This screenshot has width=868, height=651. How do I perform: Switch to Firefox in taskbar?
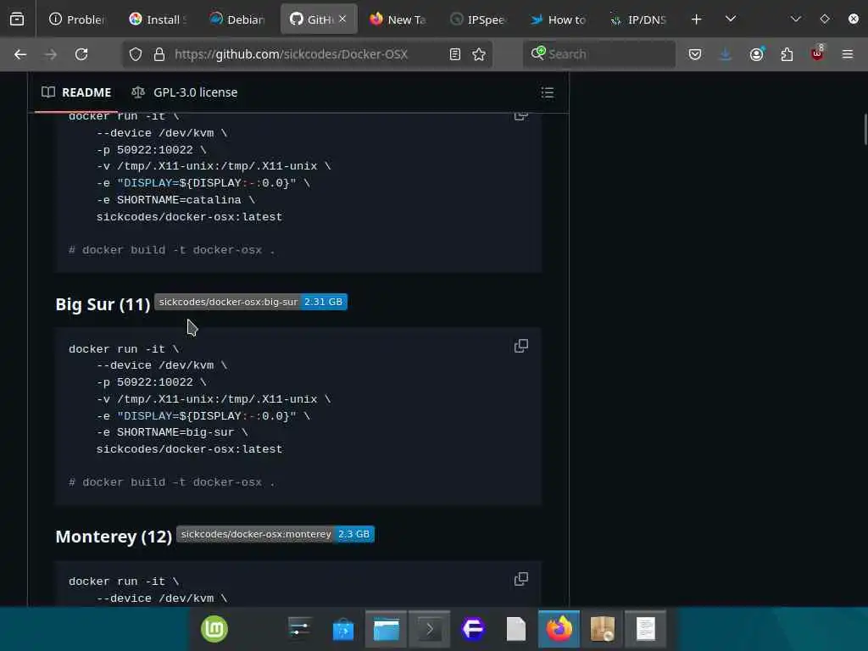point(559,629)
